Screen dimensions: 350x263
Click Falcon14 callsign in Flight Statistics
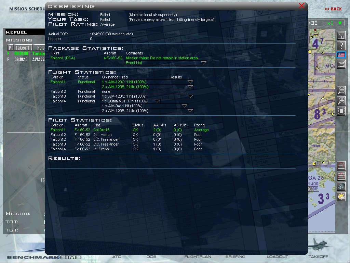(58, 101)
